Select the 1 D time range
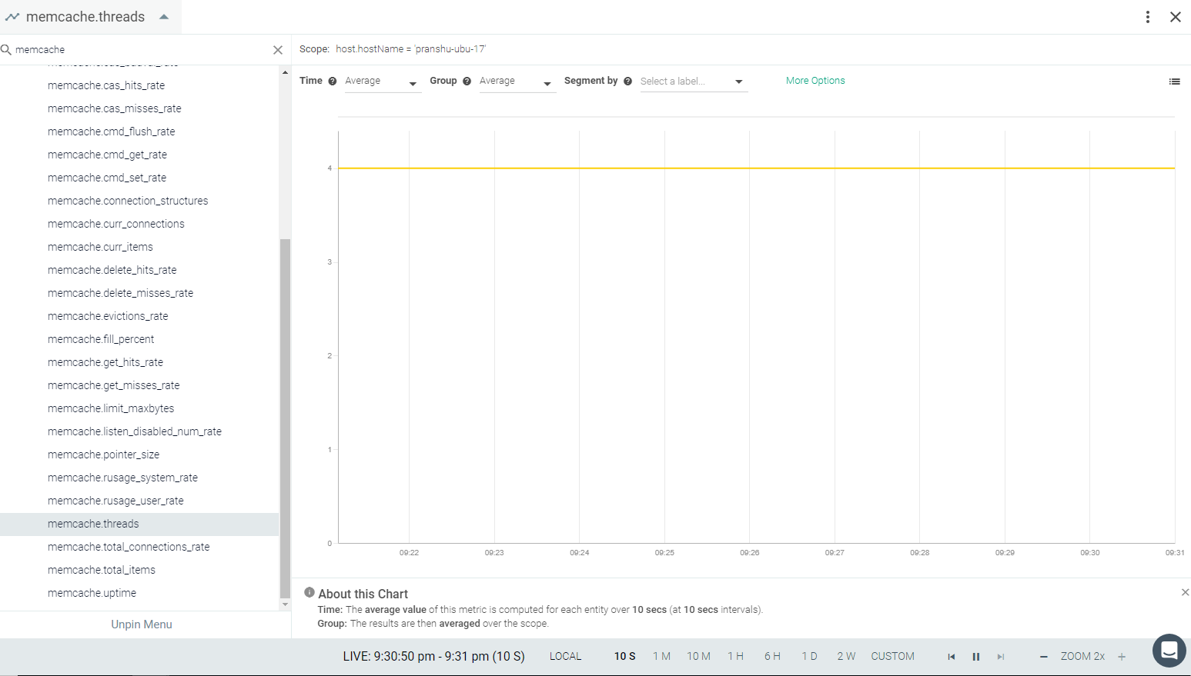The image size is (1191, 676). 809,657
